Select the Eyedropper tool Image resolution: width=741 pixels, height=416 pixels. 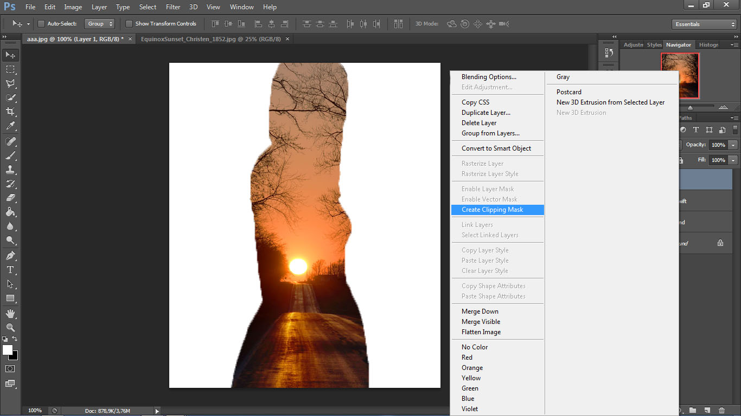10,126
